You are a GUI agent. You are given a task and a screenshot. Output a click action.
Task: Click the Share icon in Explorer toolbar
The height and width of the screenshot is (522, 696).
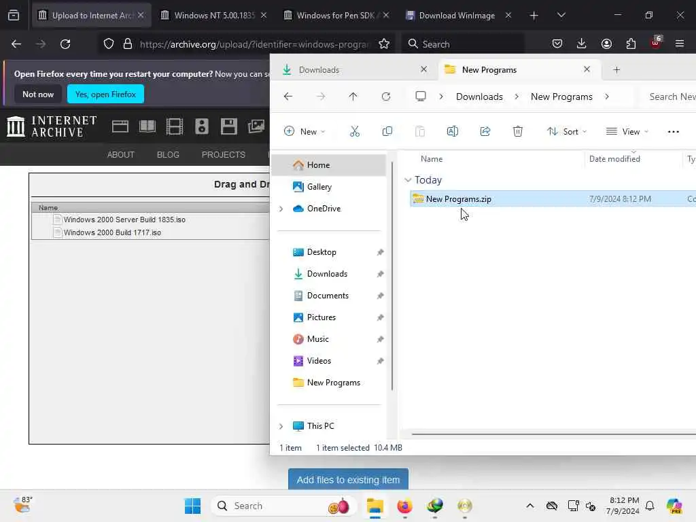[x=485, y=131]
